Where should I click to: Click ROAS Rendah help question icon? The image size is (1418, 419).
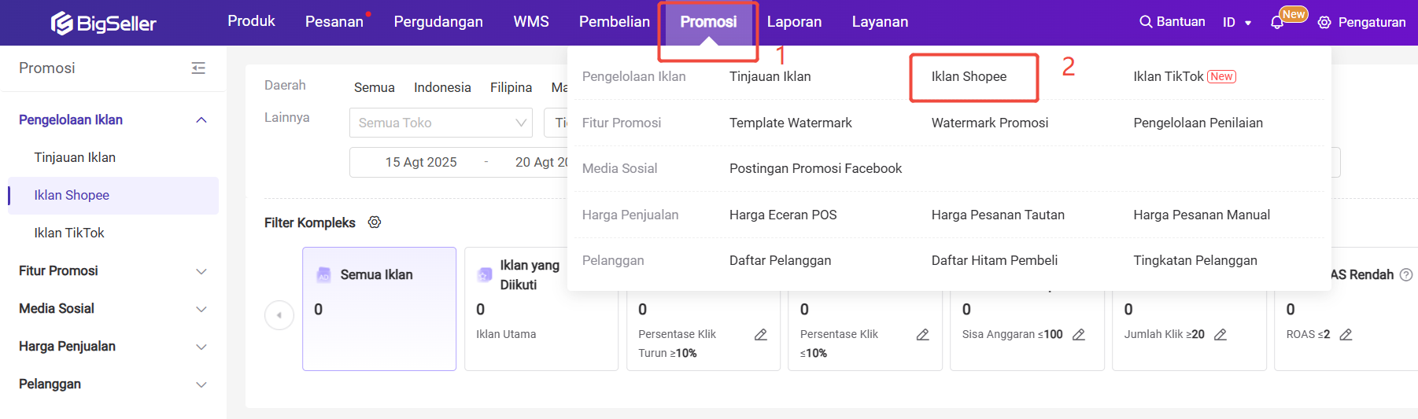point(1406,275)
